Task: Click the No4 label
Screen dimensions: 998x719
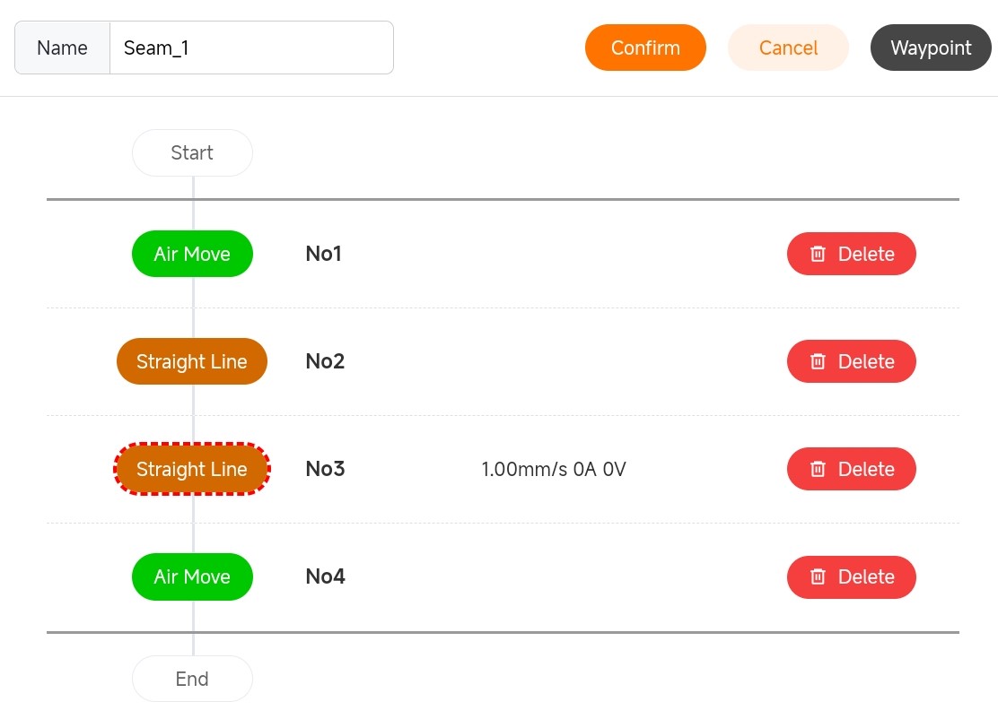Action: click(x=325, y=576)
